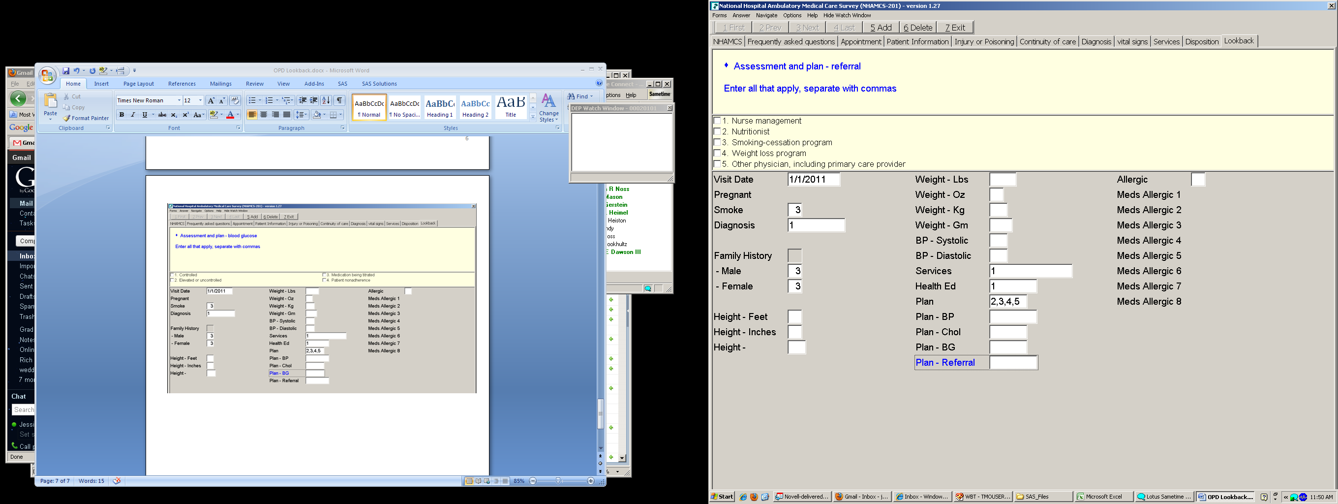Check the Nurse management option
The height and width of the screenshot is (504, 1338).
click(717, 121)
